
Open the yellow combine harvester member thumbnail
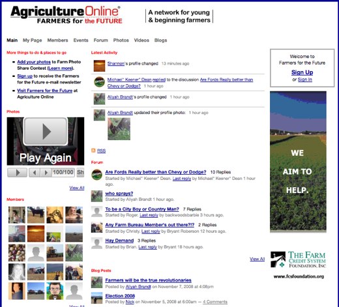coord(55,253)
